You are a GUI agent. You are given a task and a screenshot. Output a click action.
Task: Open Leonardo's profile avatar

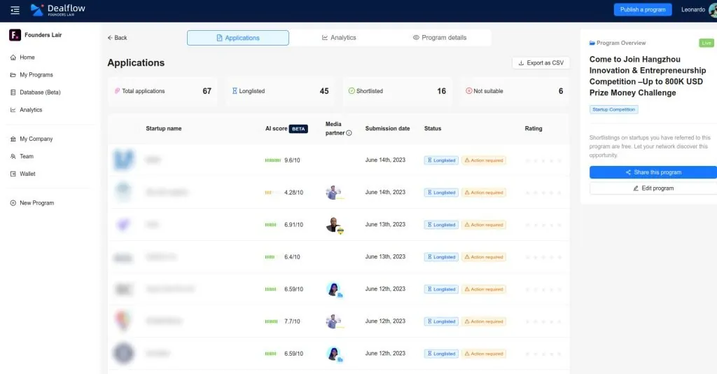point(713,10)
